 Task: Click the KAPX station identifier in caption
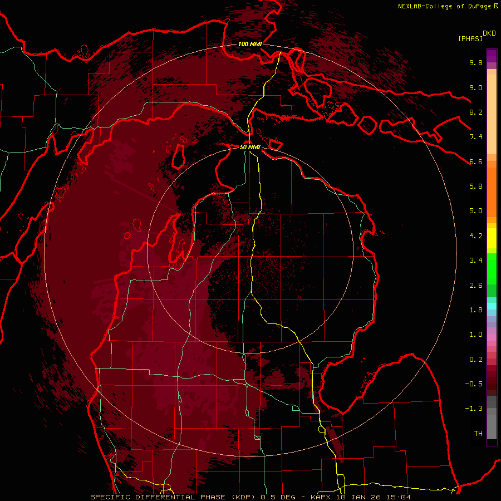pyautogui.click(x=321, y=497)
